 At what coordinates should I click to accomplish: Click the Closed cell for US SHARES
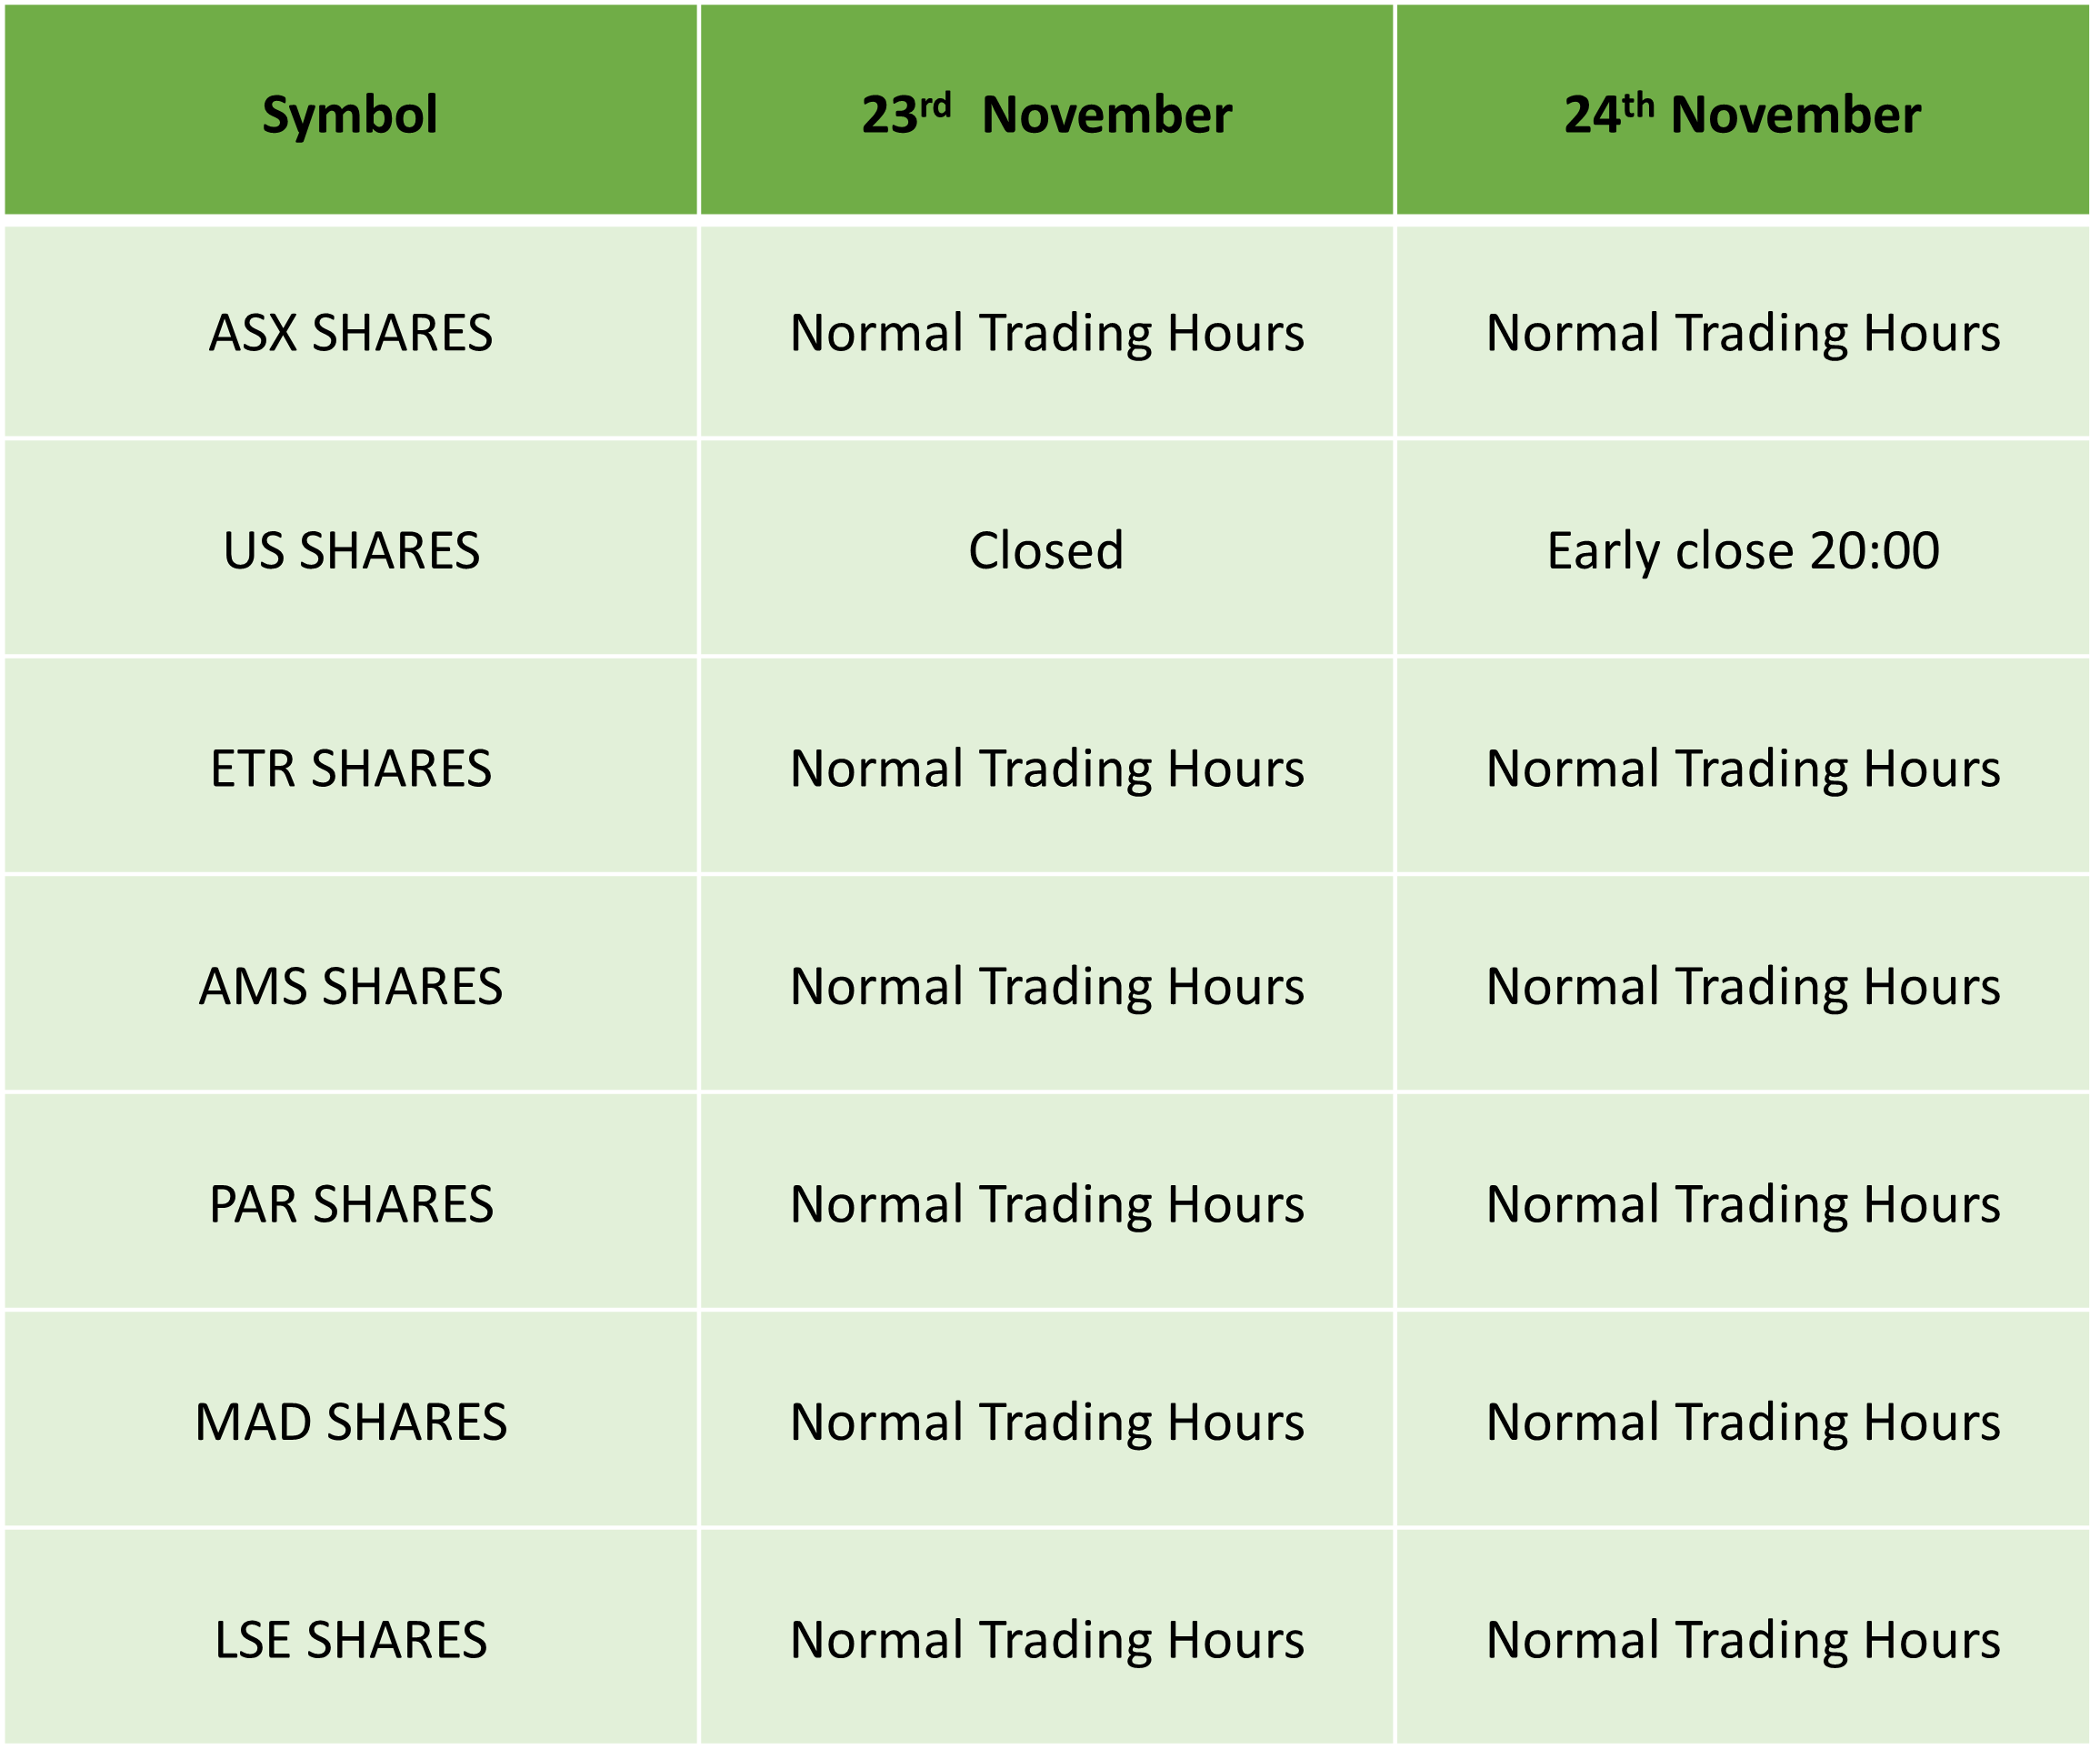click(1046, 549)
